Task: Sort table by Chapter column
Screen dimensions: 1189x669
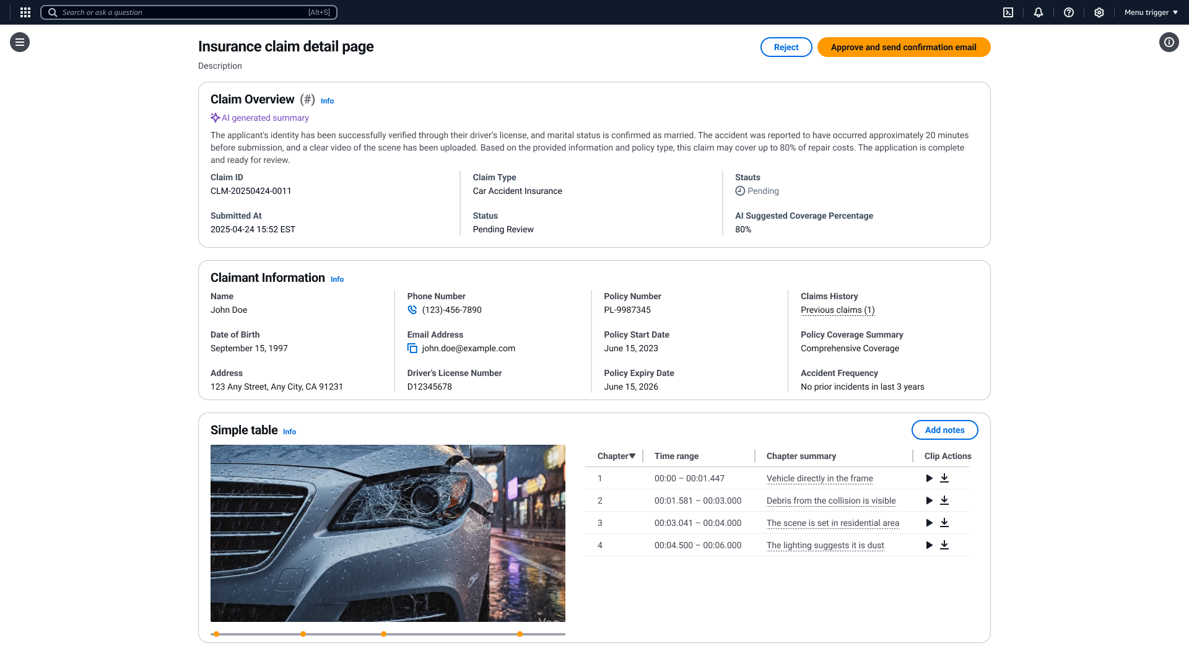Action: [x=616, y=456]
